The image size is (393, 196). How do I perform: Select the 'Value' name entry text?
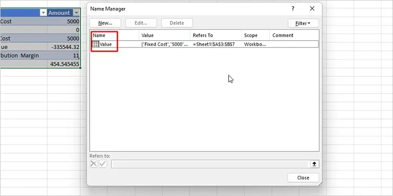pyautogui.click(x=106, y=44)
